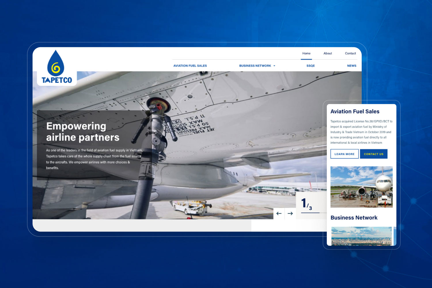Viewport: 432px width, 288px height.
Task: Open the Home tab
Action: (x=306, y=53)
